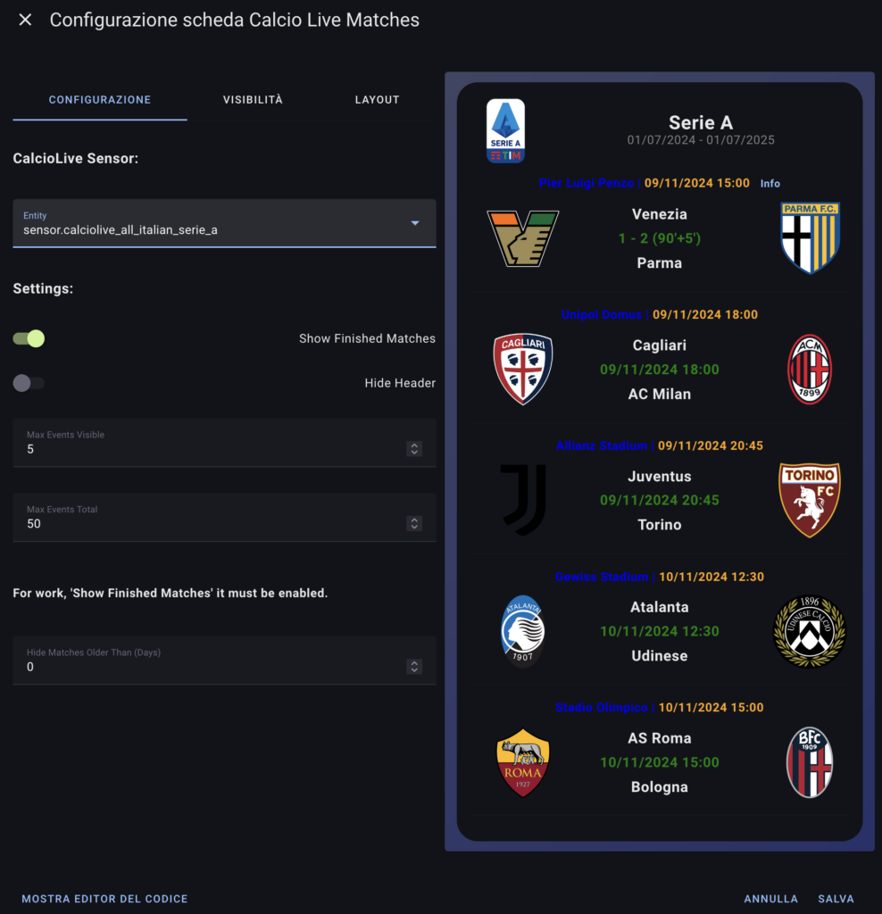Select the AS Roma badge
Image resolution: width=882 pixels, height=914 pixels.
(522, 761)
